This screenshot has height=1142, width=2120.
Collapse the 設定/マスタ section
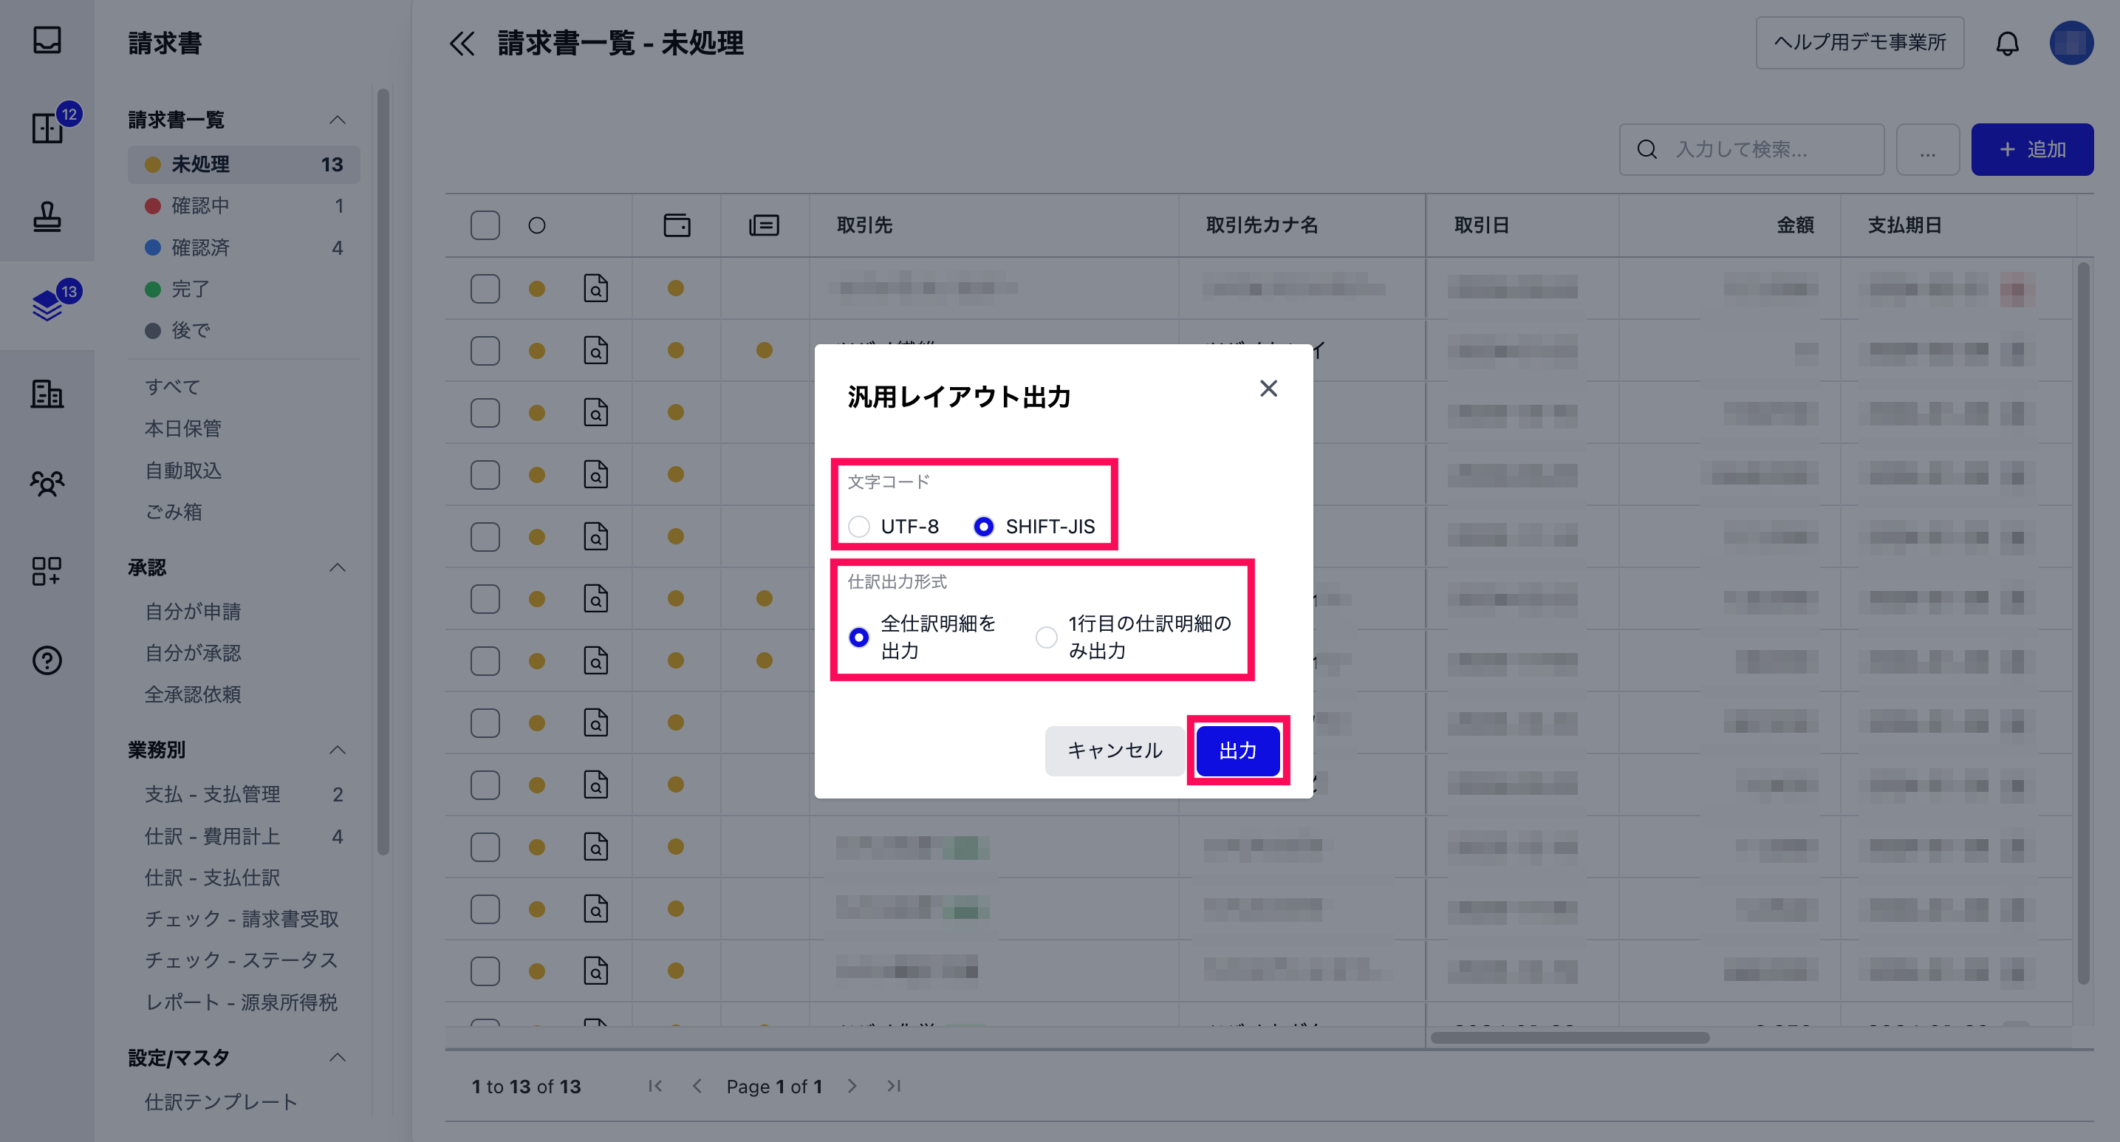(x=337, y=1057)
